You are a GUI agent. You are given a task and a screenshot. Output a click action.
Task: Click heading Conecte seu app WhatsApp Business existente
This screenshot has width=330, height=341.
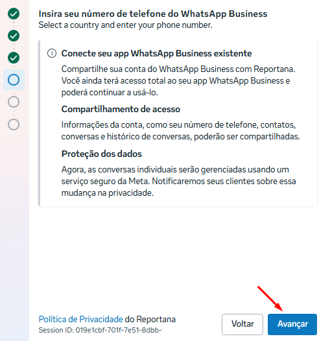156,53
